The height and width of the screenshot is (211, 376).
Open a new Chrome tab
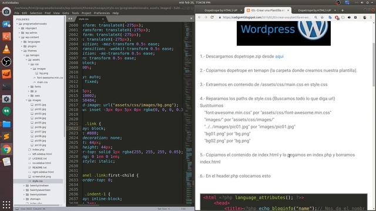[x=343, y=11]
